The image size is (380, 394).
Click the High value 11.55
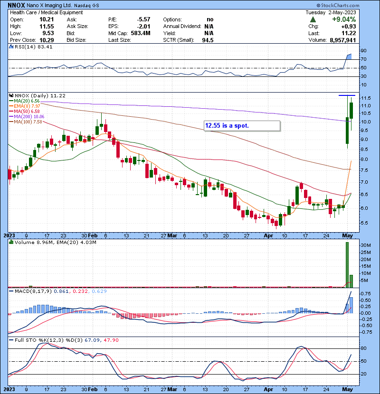(x=47, y=27)
